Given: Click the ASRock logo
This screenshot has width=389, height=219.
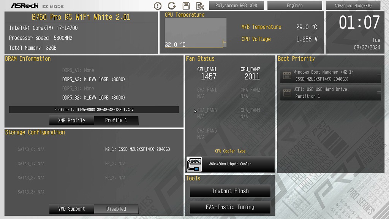Looking at the screenshot, I should (25, 6).
